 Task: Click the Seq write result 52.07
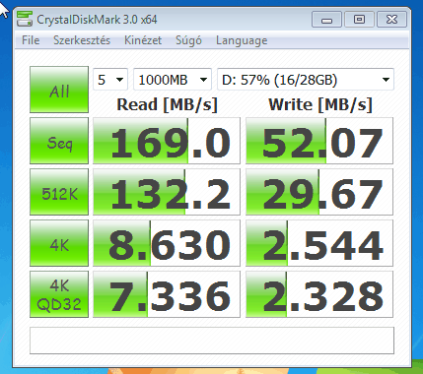[x=319, y=141]
